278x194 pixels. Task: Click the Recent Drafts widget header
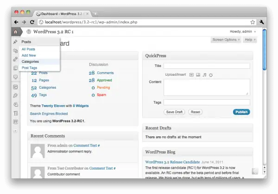coord(198,128)
